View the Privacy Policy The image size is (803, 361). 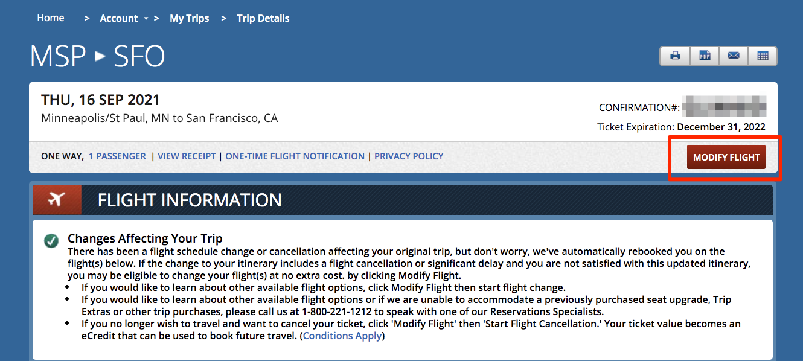409,156
